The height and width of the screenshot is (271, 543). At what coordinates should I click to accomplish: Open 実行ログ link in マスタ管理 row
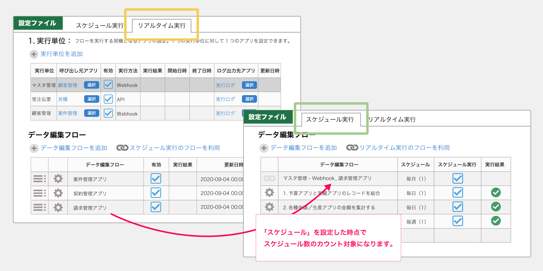(x=225, y=85)
